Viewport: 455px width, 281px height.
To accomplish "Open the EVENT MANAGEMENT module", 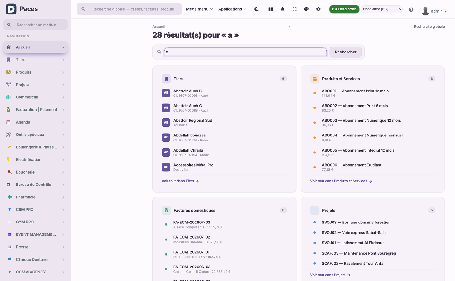I will tap(36, 234).
